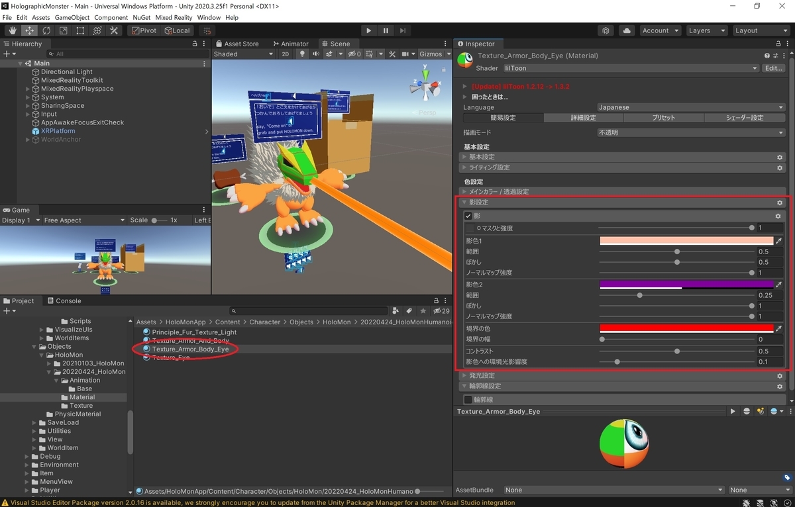This screenshot has height=507, width=795.
Task: Open the Shader lilToon dropdown
Action: 631,68
